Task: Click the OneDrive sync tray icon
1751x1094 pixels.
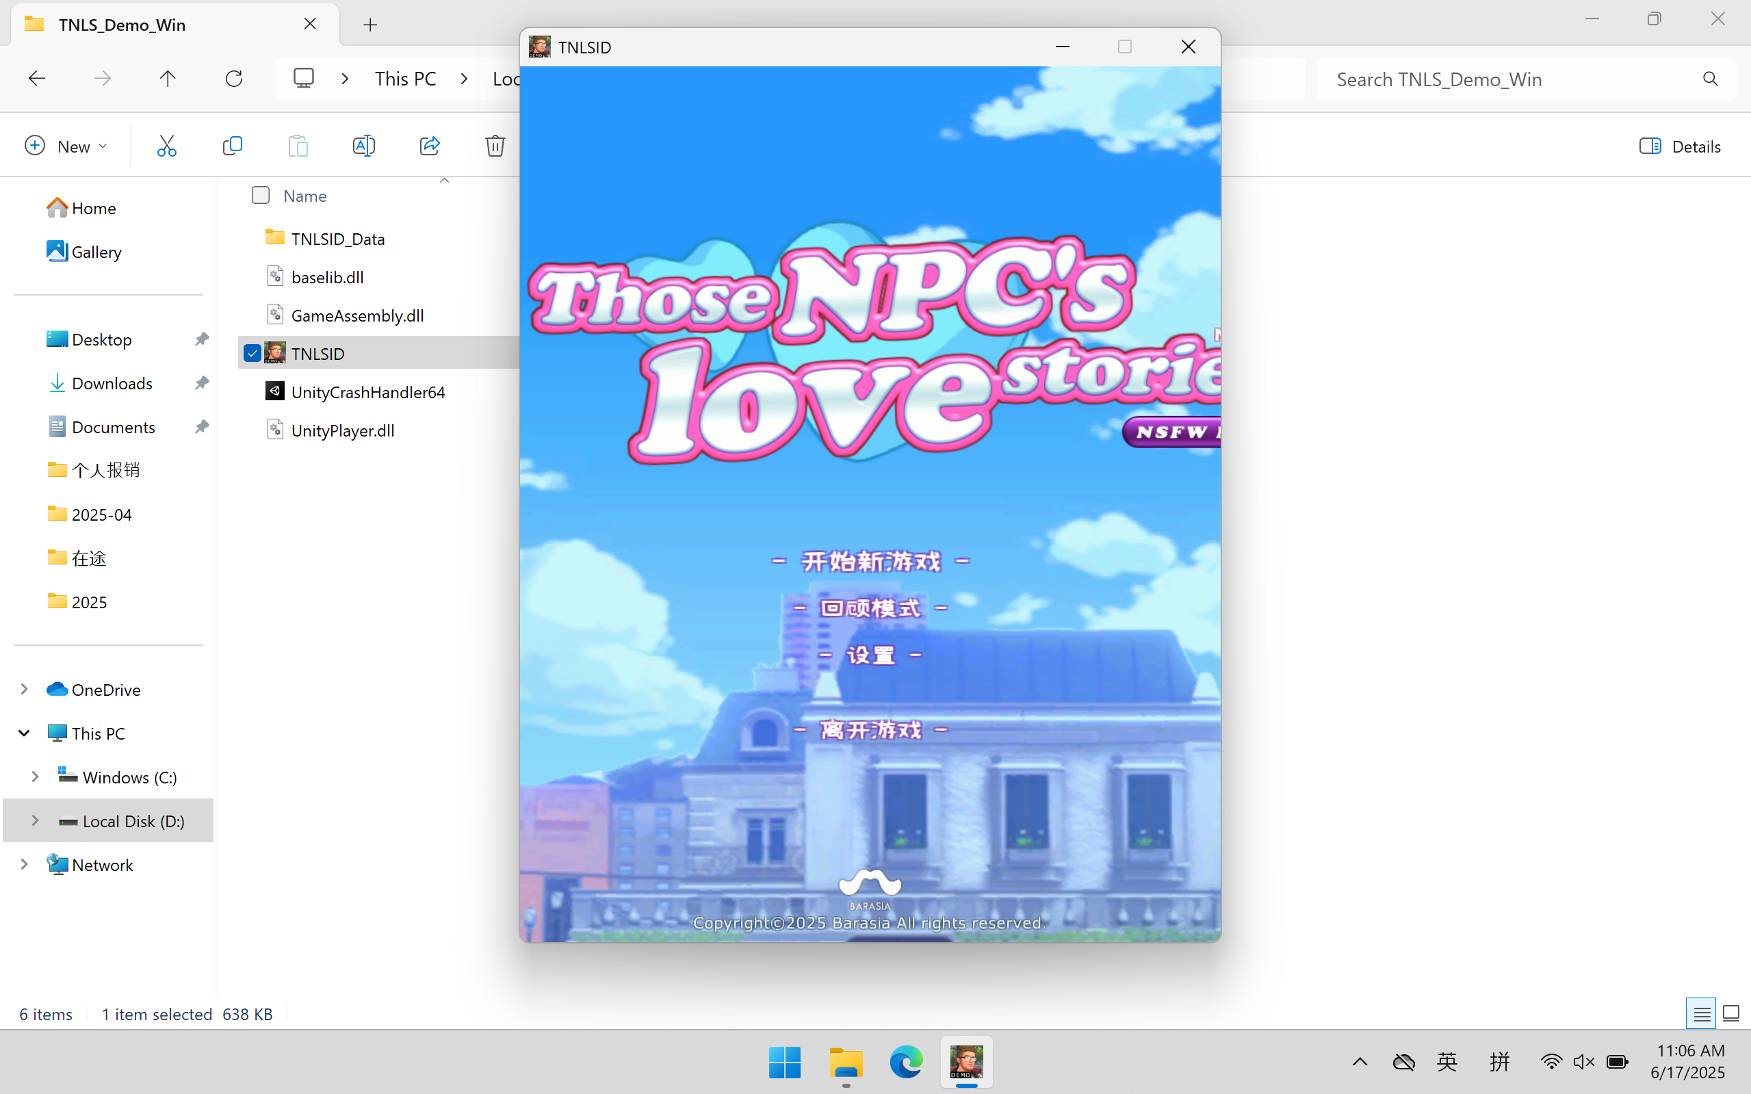Action: coord(1403,1062)
